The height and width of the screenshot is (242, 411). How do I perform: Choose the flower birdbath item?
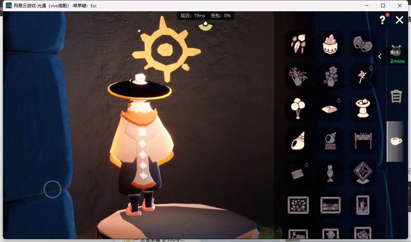tap(363, 108)
